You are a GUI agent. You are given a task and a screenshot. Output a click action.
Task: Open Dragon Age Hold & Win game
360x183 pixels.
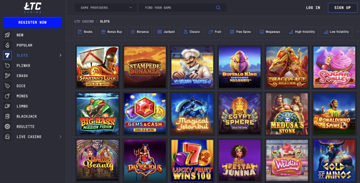[x=287, y=67]
